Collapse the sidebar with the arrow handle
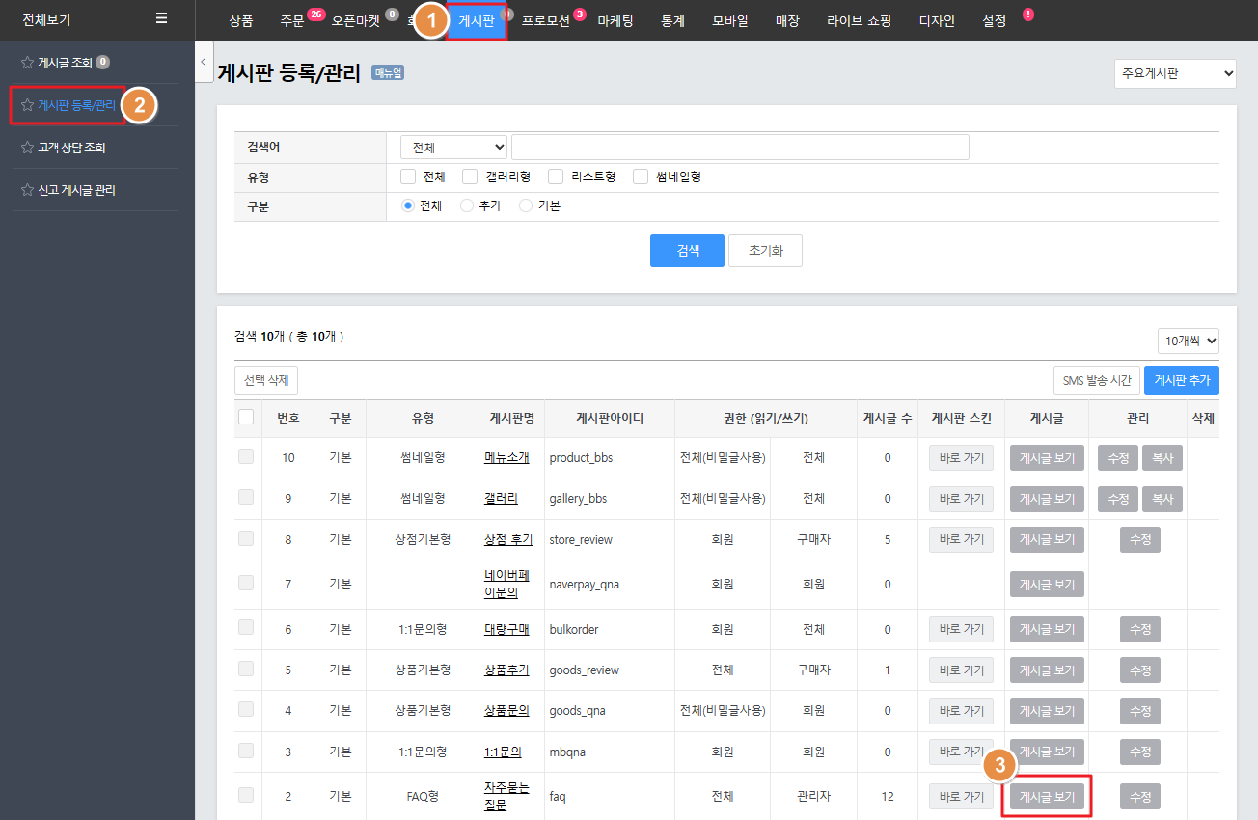The image size is (1258, 820). click(204, 63)
